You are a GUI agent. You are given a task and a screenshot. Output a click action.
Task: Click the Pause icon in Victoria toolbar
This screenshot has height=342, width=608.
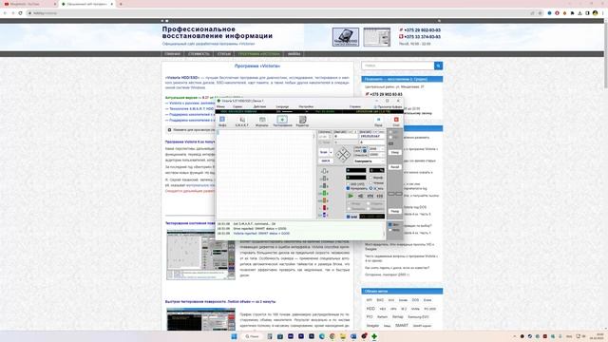(x=378, y=122)
